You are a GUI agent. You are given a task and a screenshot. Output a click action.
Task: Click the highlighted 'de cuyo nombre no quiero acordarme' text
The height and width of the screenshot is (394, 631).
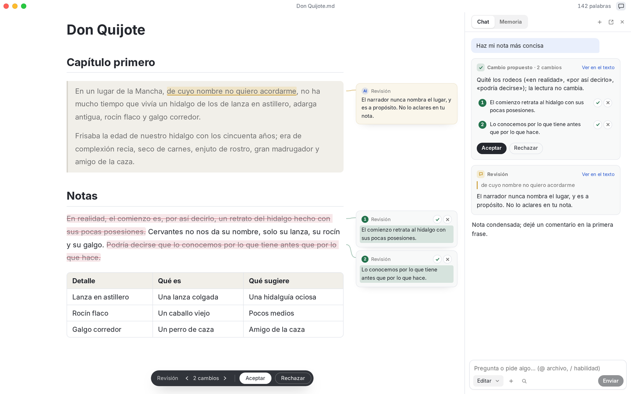231,91
